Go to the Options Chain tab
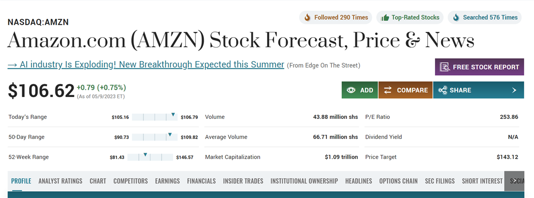Viewport: 534px width, 198px height. tap(398, 181)
